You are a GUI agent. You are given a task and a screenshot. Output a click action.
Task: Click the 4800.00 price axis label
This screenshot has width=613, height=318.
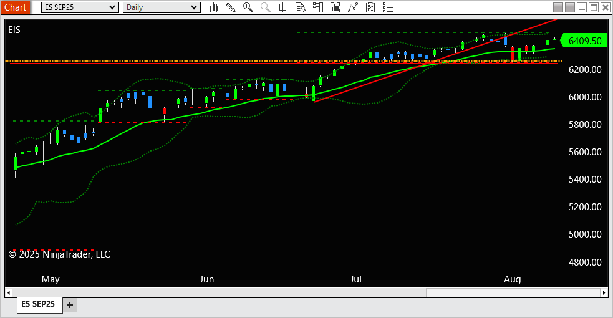(585, 262)
